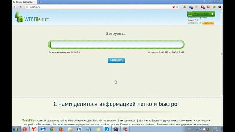Viewport: 235px width, 132px height.
Task: Open the video clapperboard taskbar icon
Action: 116,129
